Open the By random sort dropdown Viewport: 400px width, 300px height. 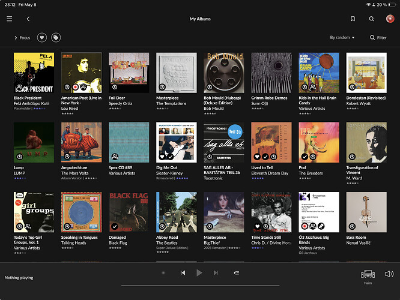342,37
